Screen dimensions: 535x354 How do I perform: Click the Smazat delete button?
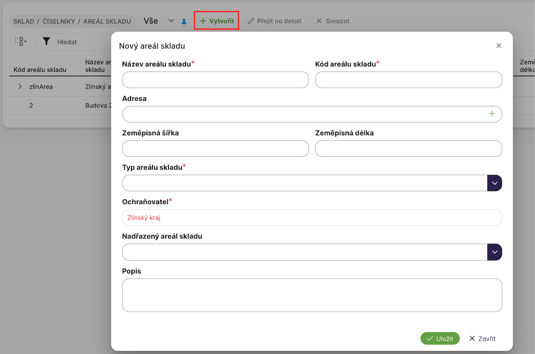click(x=333, y=21)
